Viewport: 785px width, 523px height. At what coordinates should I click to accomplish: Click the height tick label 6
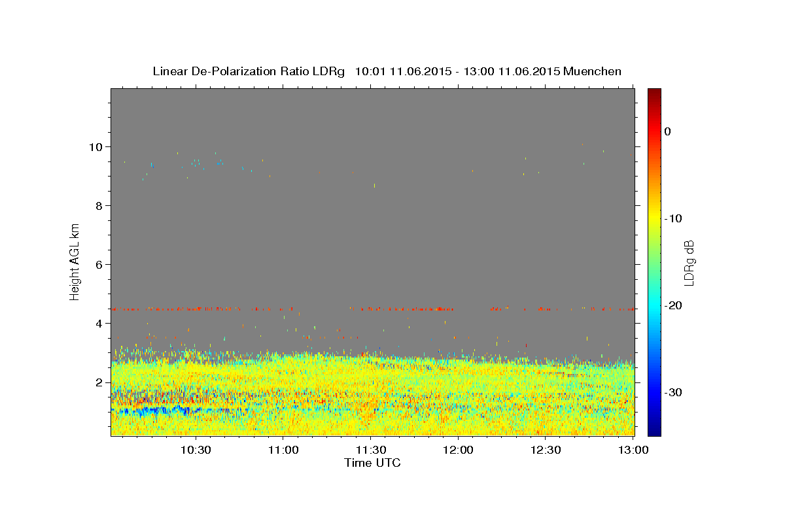(x=100, y=265)
